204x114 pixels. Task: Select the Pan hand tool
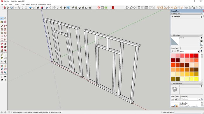click(5, 66)
